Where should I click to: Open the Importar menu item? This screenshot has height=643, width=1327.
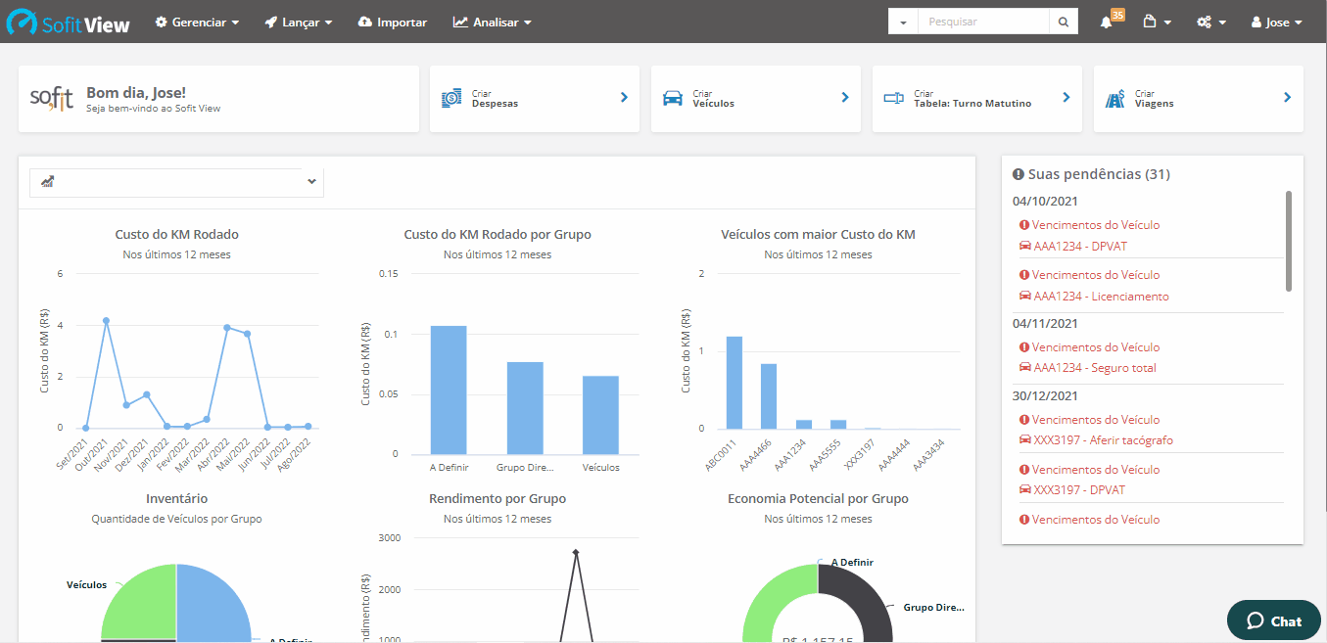[x=393, y=22]
